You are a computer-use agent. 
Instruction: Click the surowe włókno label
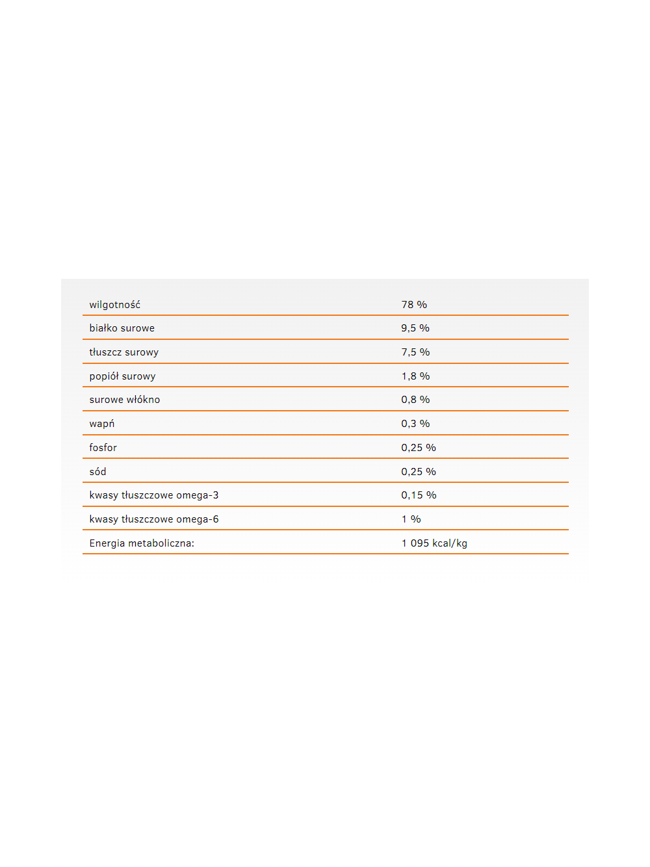[x=125, y=400]
